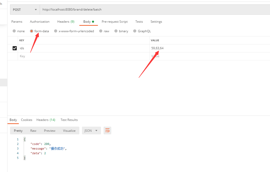The image size is (270, 172).
Task: Open the Headers (9) request tab
Action: coord(66,22)
